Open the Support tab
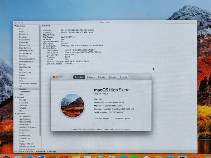The height and width of the screenshot is (158, 211). coord(113,77)
